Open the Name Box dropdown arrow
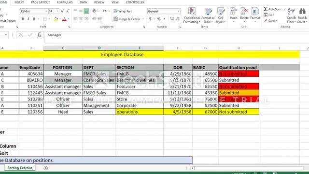 click(6, 35)
